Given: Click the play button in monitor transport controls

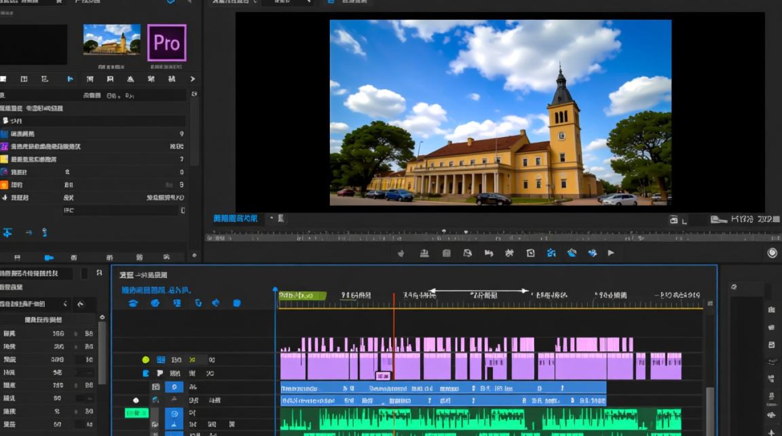Looking at the screenshot, I should coord(611,253).
